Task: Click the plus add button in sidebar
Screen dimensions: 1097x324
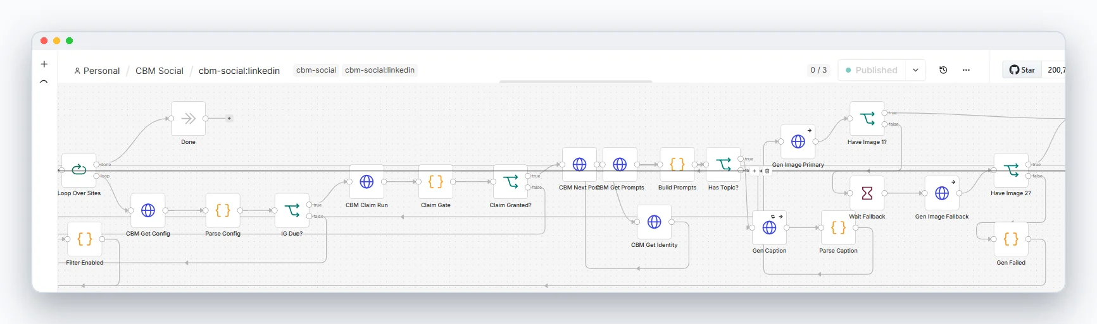Action: [44, 64]
